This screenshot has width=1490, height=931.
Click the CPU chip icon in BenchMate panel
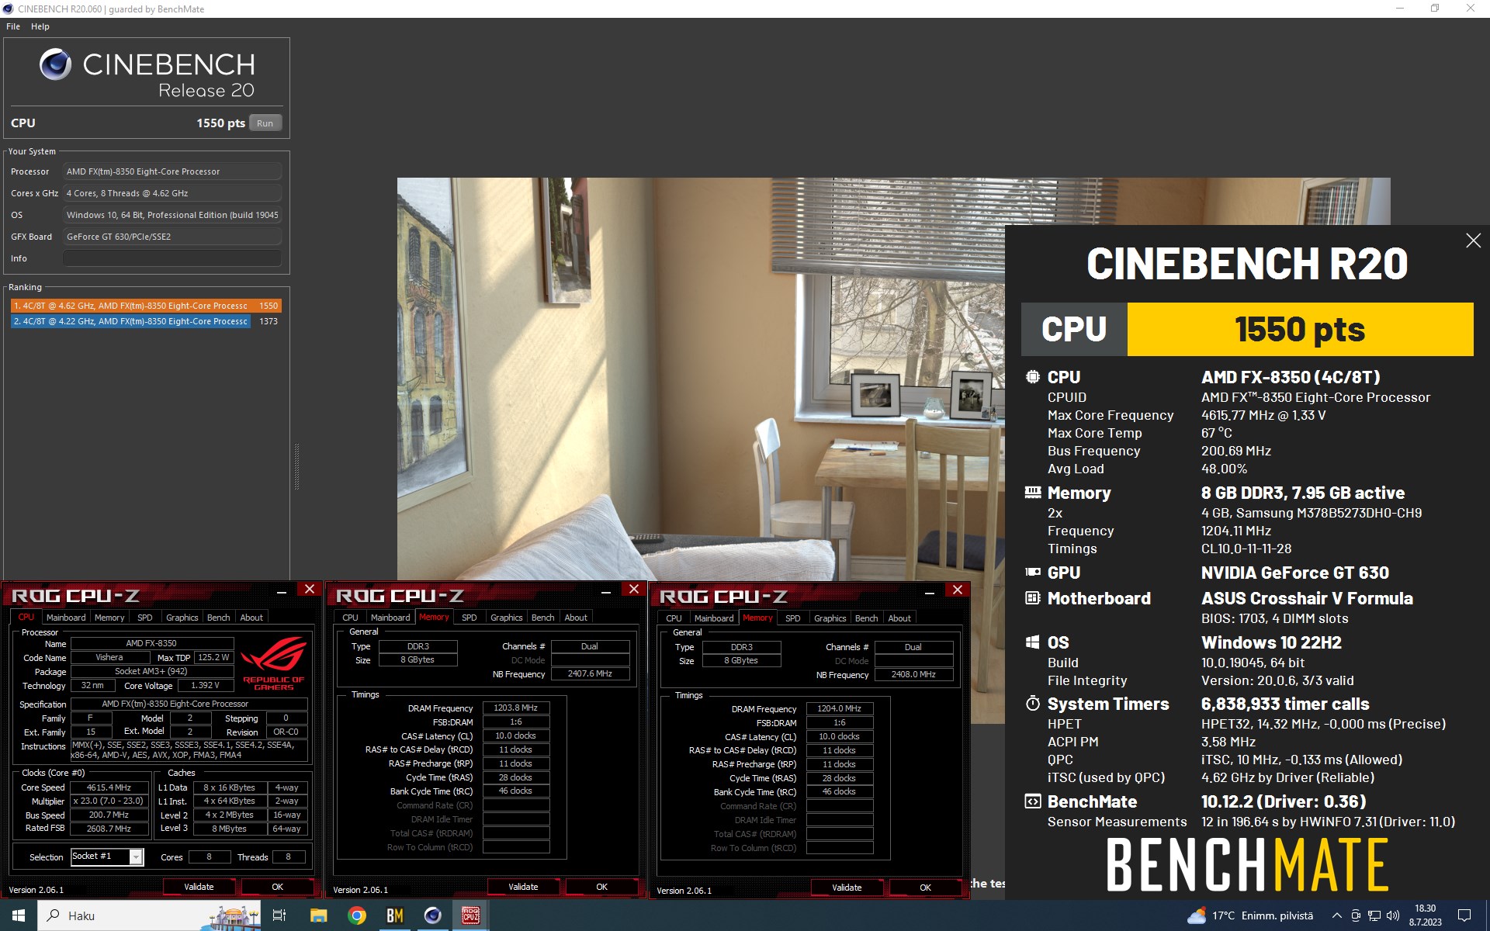click(1033, 377)
